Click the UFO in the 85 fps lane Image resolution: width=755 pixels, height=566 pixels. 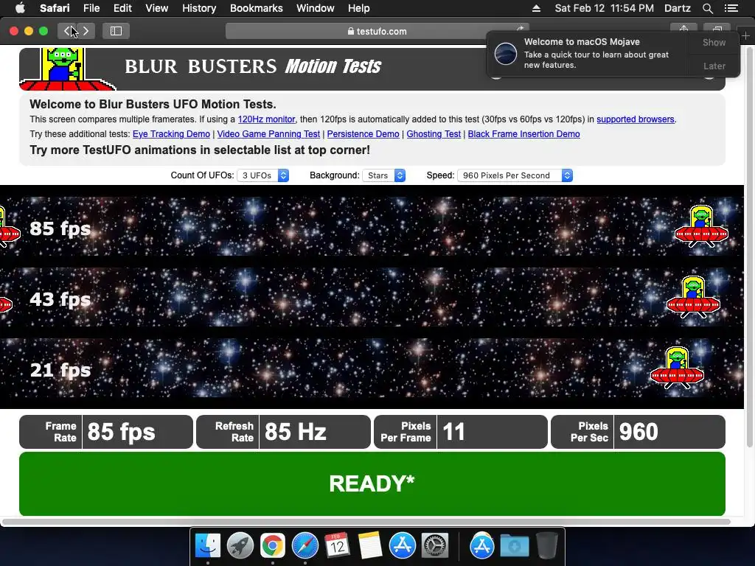(701, 226)
